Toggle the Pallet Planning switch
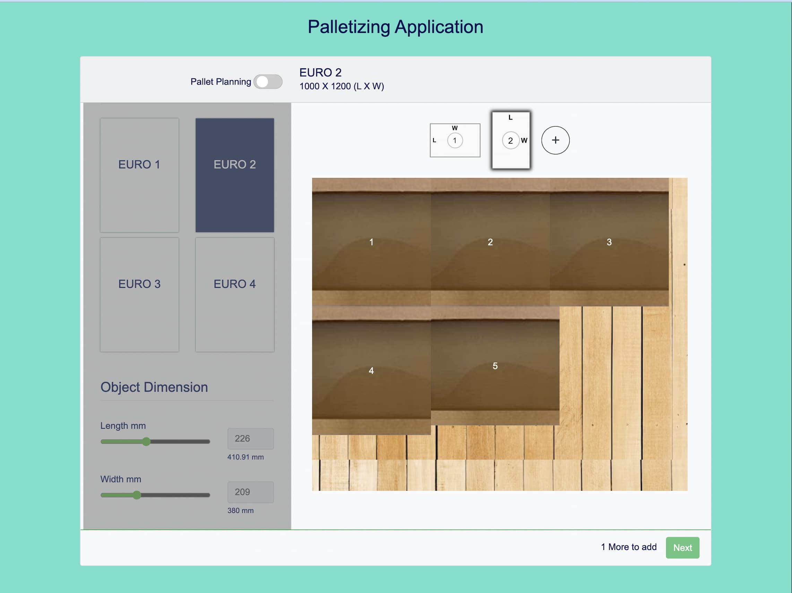Viewport: 792px width, 593px height. pos(268,81)
